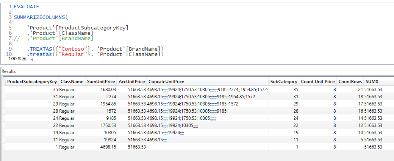Image resolution: width=394 pixels, height=161 pixels.
Task: Place cursor on the EVALUATE keyword
Action: point(27,7)
